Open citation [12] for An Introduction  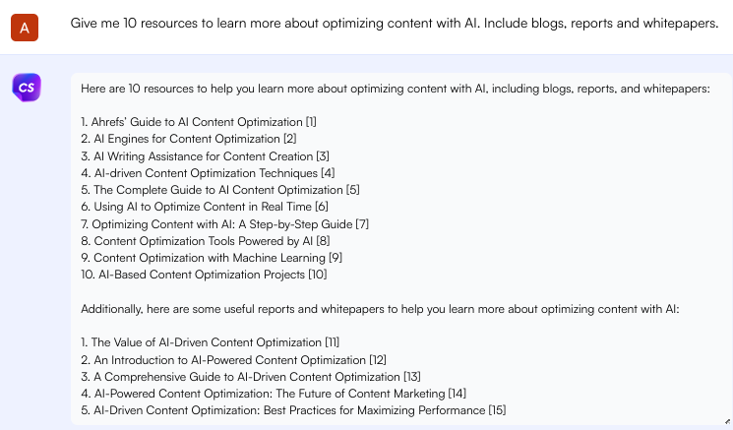(378, 359)
